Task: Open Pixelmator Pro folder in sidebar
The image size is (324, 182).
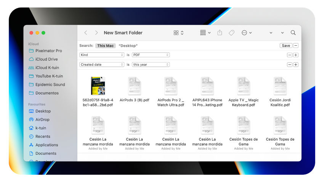Action: (45, 51)
